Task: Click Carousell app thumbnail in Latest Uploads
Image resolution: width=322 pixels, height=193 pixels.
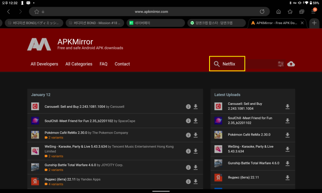Action: 218,106
